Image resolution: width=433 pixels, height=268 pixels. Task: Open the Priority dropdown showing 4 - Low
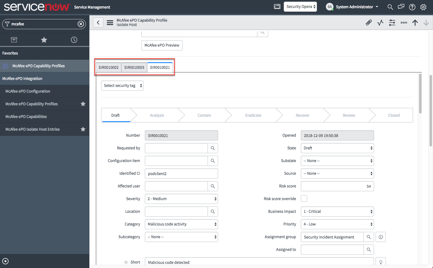tap(337, 224)
